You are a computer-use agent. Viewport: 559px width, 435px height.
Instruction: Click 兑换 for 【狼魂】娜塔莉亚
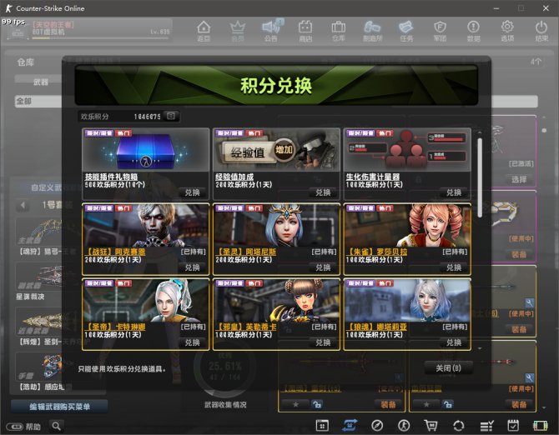[454, 342]
